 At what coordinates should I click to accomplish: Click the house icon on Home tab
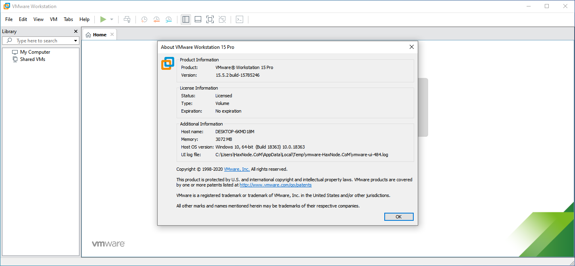click(x=88, y=35)
